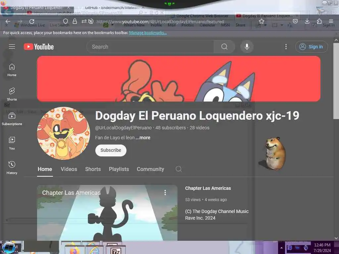Select the channel Home tab
The image size is (339, 254).
[45, 169]
